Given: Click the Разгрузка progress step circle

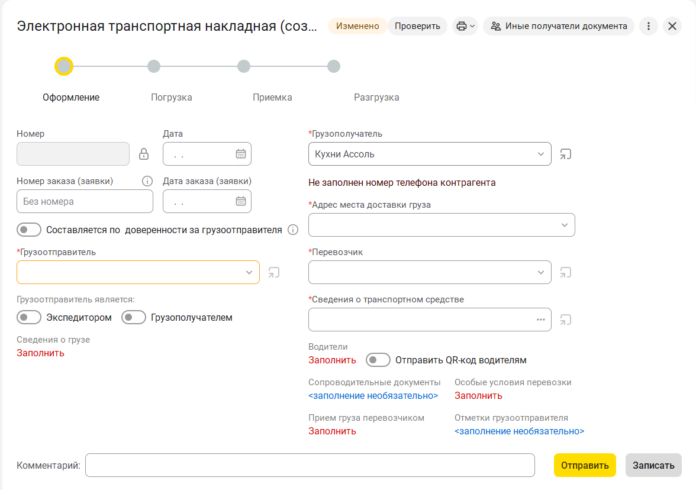Looking at the screenshot, I should click(x=334, y=66).
